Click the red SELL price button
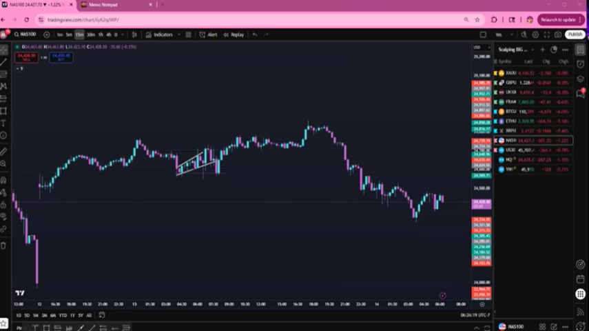 point(26,57)
